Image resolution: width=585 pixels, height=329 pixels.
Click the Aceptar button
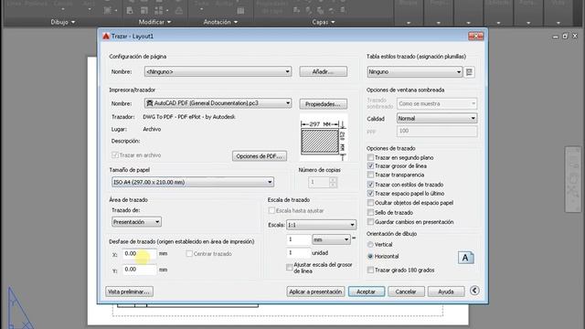(367, 292)
